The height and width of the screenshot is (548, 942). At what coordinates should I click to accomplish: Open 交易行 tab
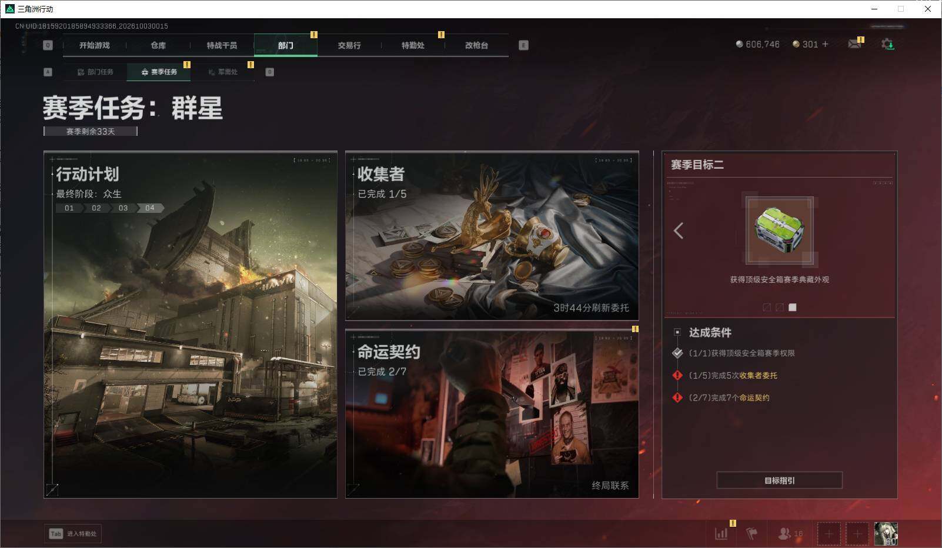click(349, 45)
